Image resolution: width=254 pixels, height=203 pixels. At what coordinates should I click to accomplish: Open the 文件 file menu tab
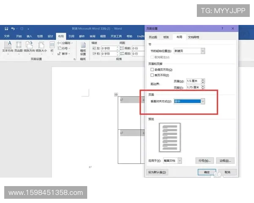7,36
